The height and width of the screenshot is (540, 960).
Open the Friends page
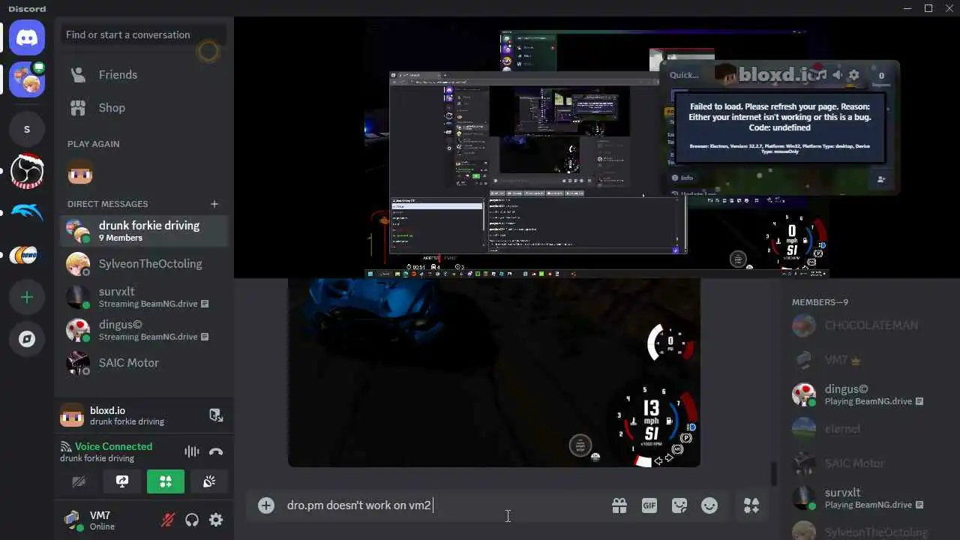[144, 75]
